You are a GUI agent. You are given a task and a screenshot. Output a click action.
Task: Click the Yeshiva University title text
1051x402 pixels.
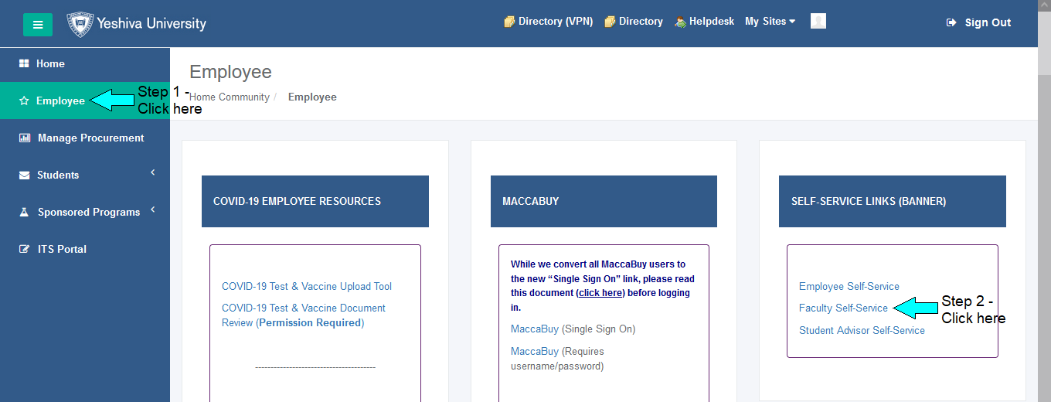pos(151,23)
